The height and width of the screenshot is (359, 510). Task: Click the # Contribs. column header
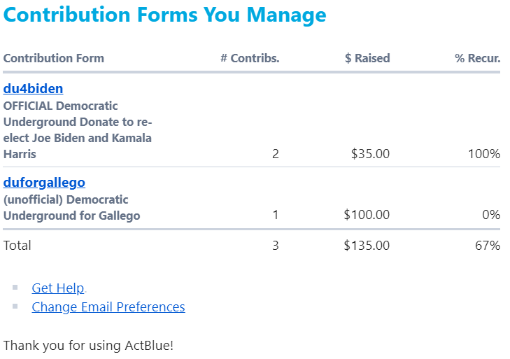250,58
